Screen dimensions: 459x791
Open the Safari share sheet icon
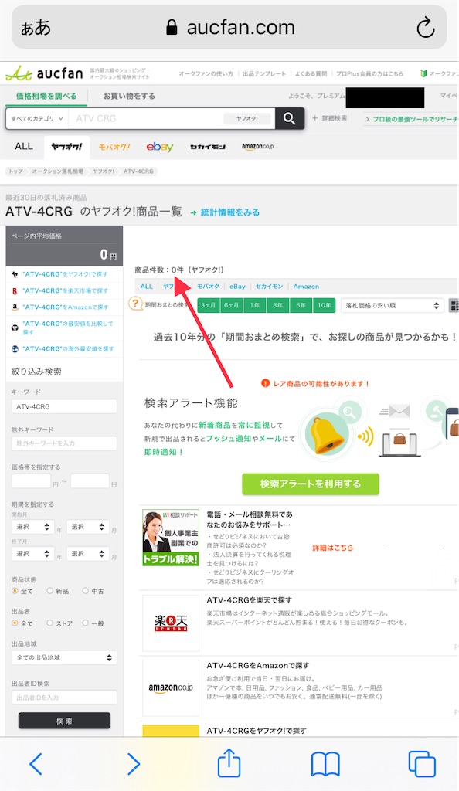point(229,762)
